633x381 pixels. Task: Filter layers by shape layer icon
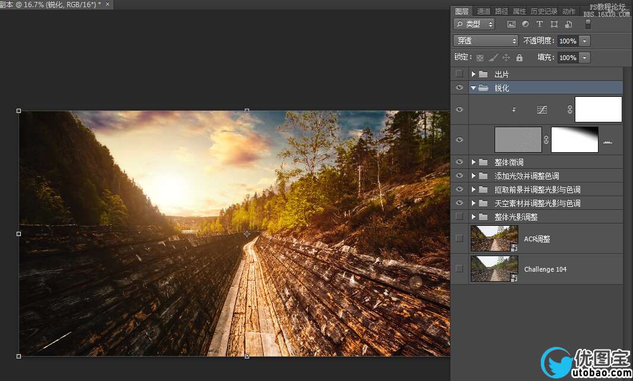coord(555,24)
